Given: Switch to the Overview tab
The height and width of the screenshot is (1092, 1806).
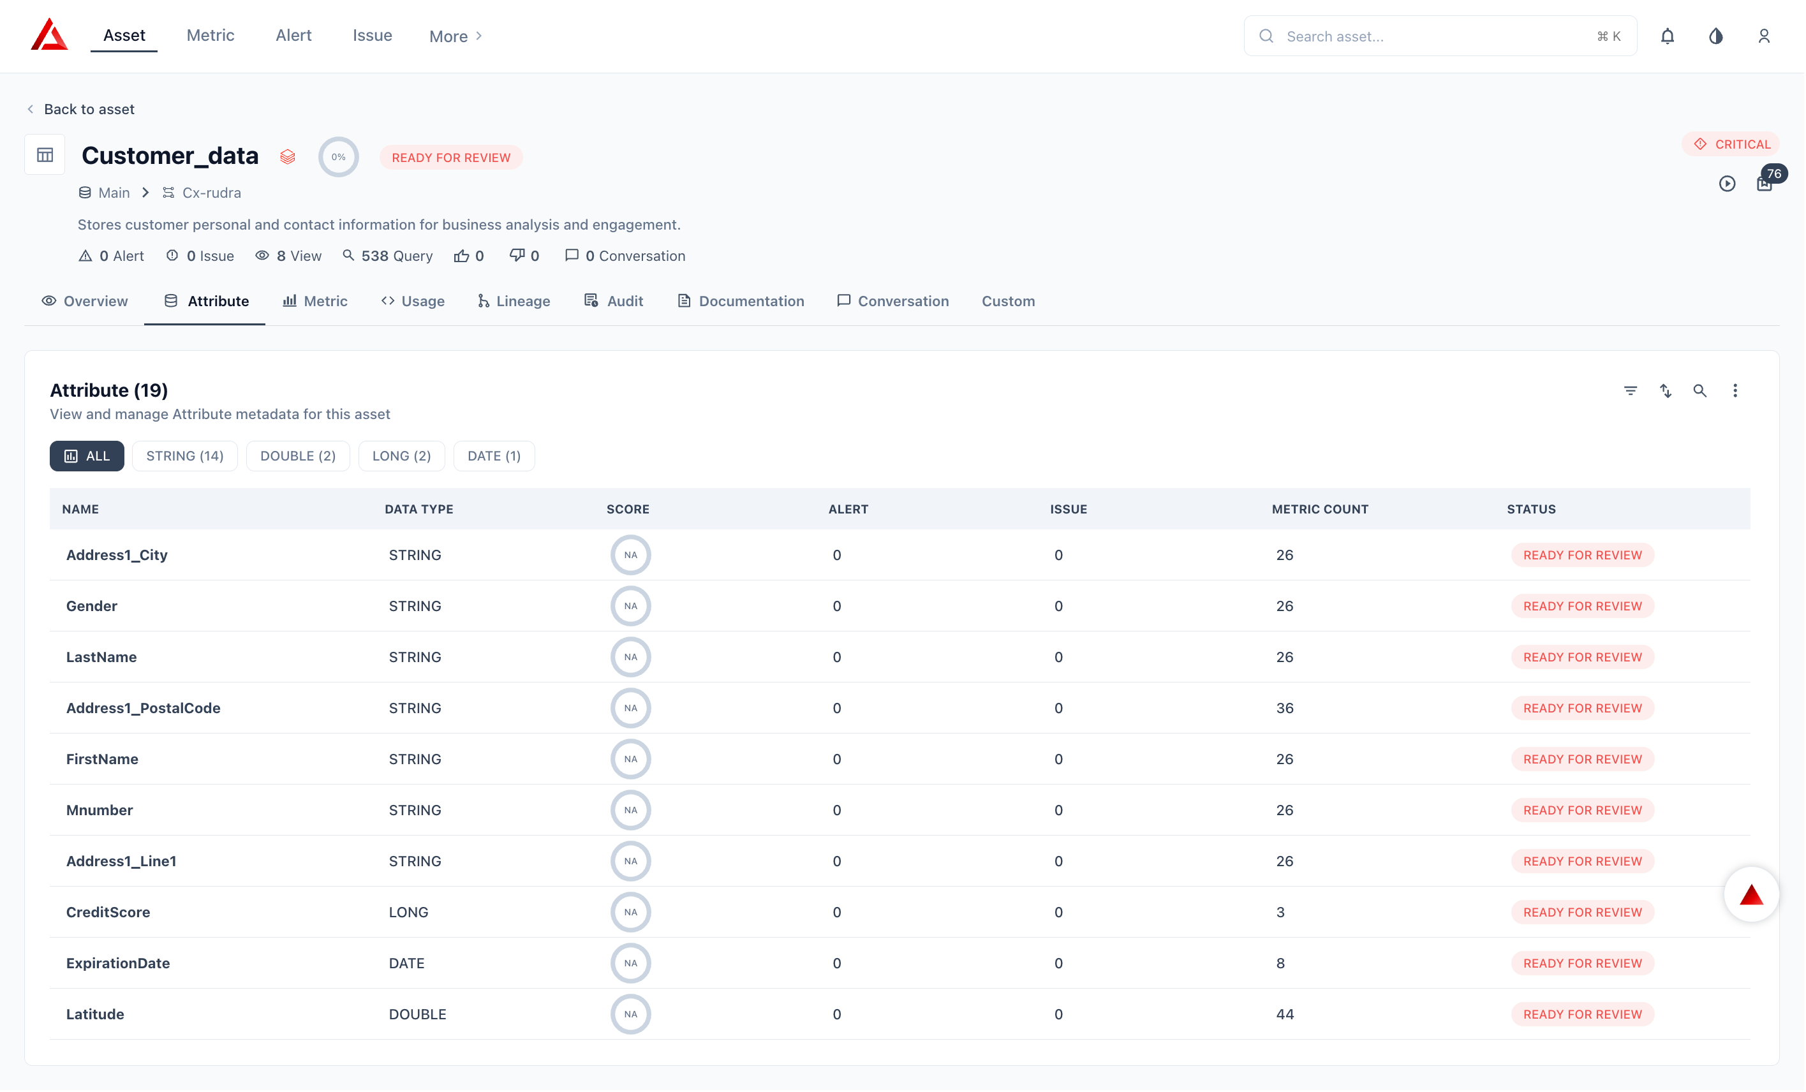Looking at the screenshot, I should 85,301.
